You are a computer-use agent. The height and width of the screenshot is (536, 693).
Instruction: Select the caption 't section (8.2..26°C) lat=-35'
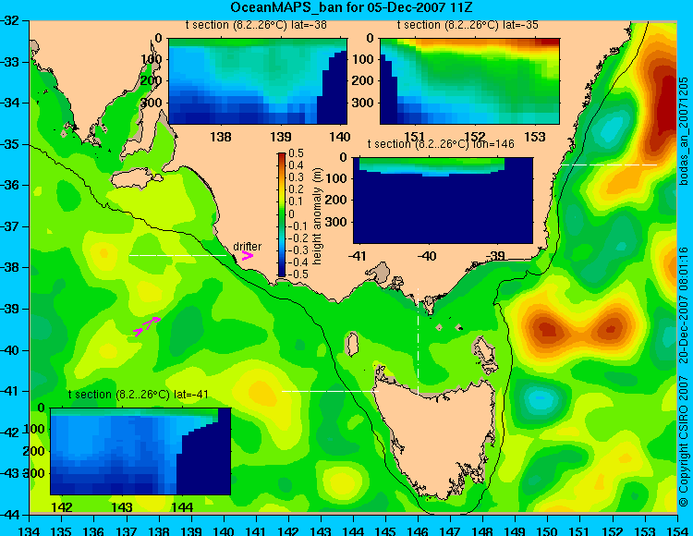[468, 25]
